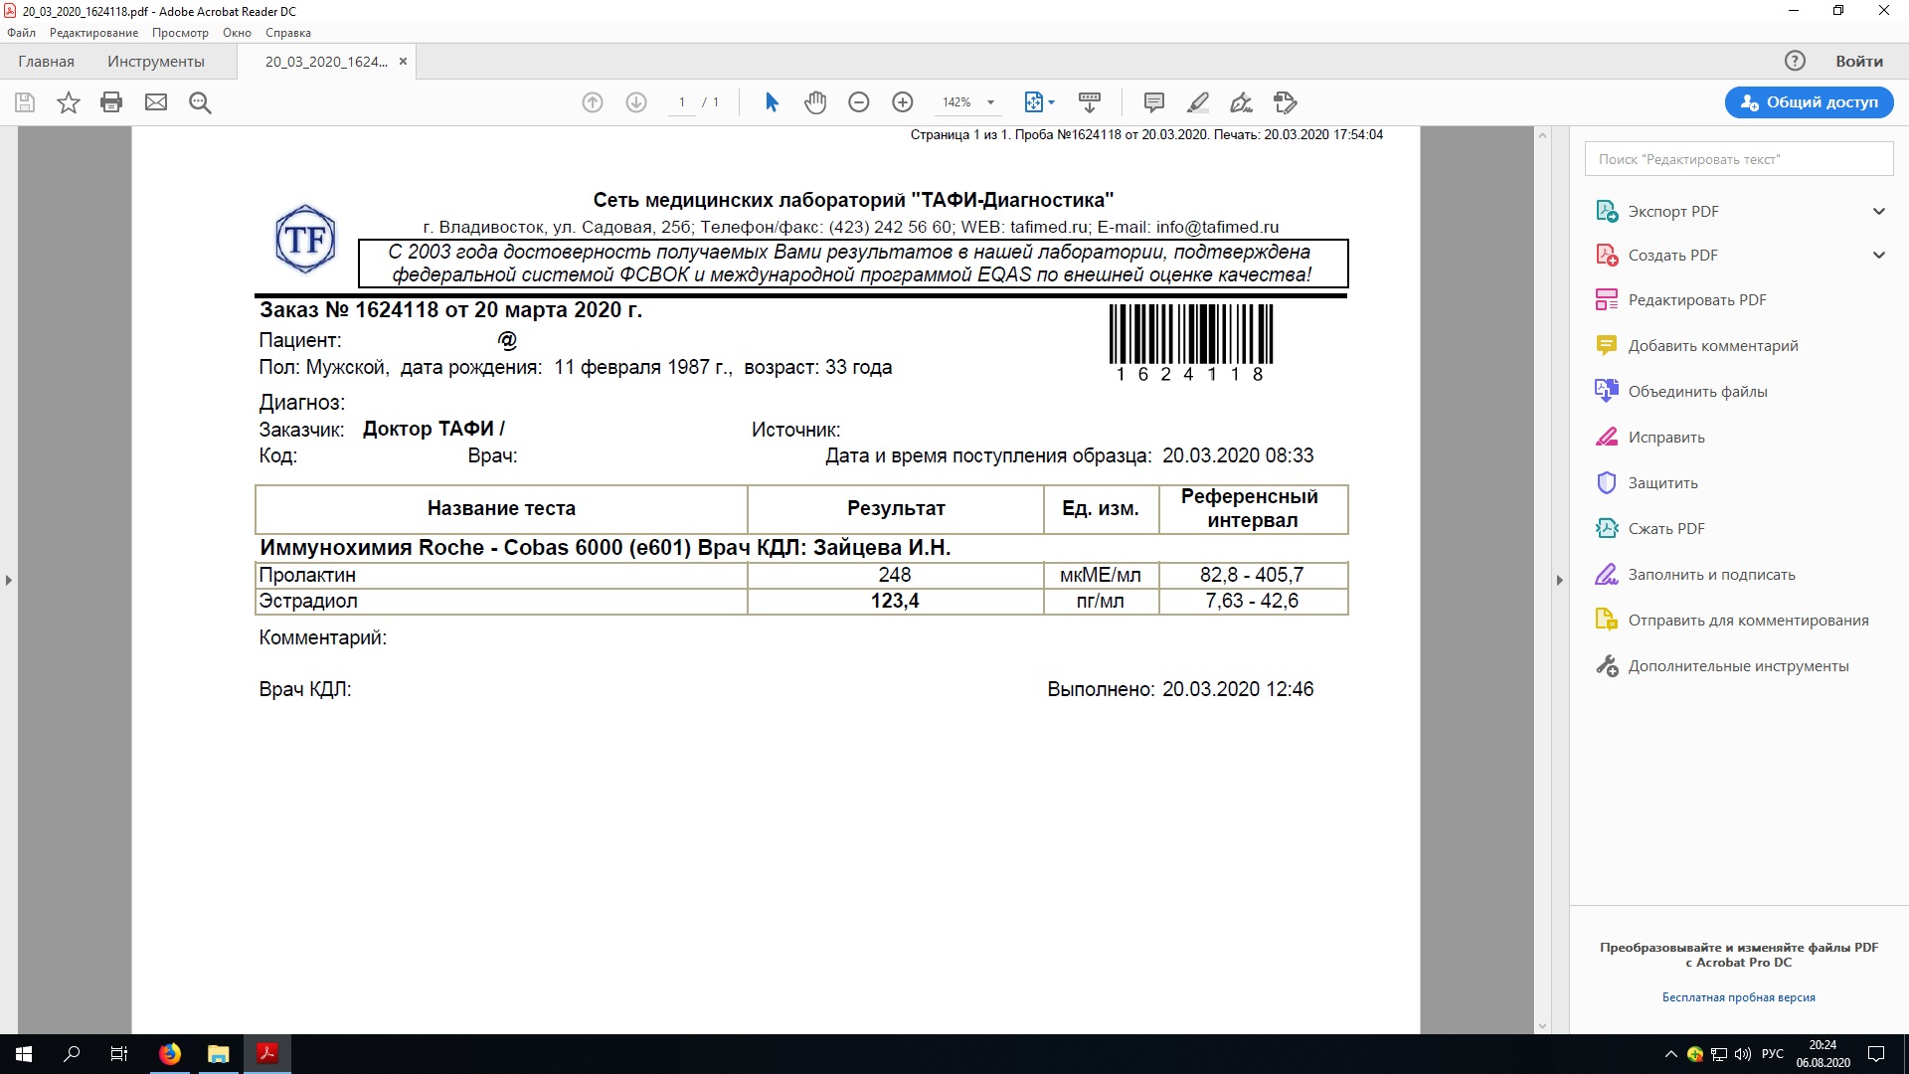
Task: Collapse the right tools pane arrow
Action: 1559,580
